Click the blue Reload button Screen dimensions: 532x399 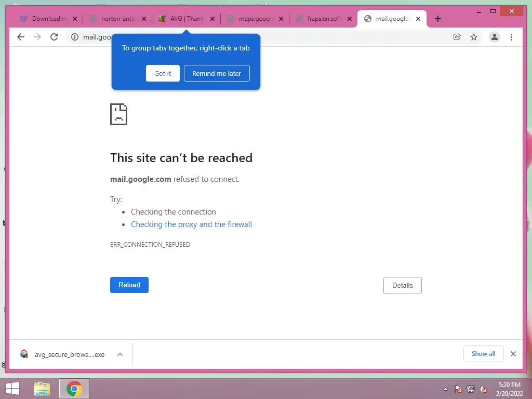click(x=129, y=285)
